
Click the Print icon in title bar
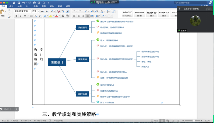pos(34,3)
